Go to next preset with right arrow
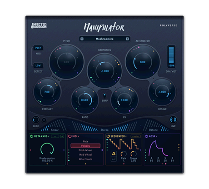The image size is (209, 189). pyautogui.click(x=127, y=39)
